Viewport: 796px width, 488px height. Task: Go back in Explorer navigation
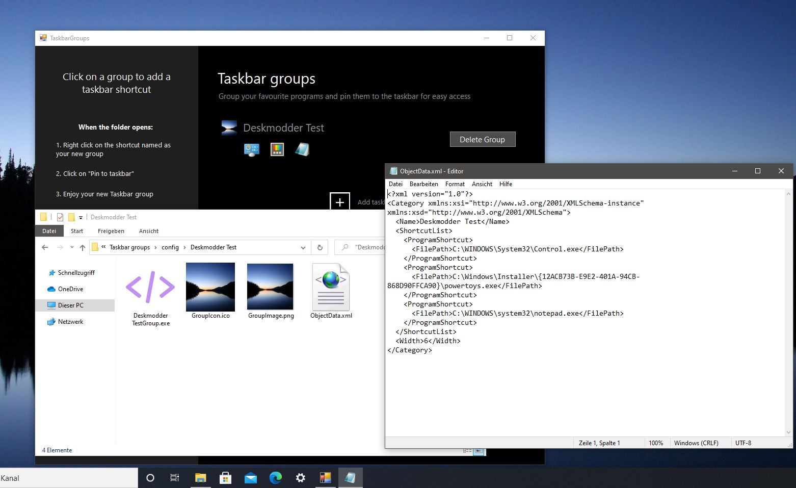coord(45,247)
